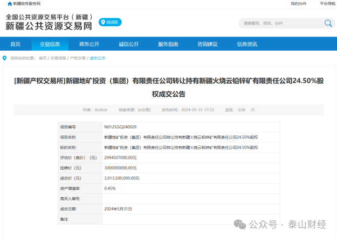Click the deal date 2024年5月31日
Image resolution: width=337 pixels, height=238 pixels.
pyautogui.click(x=118, y=209)
